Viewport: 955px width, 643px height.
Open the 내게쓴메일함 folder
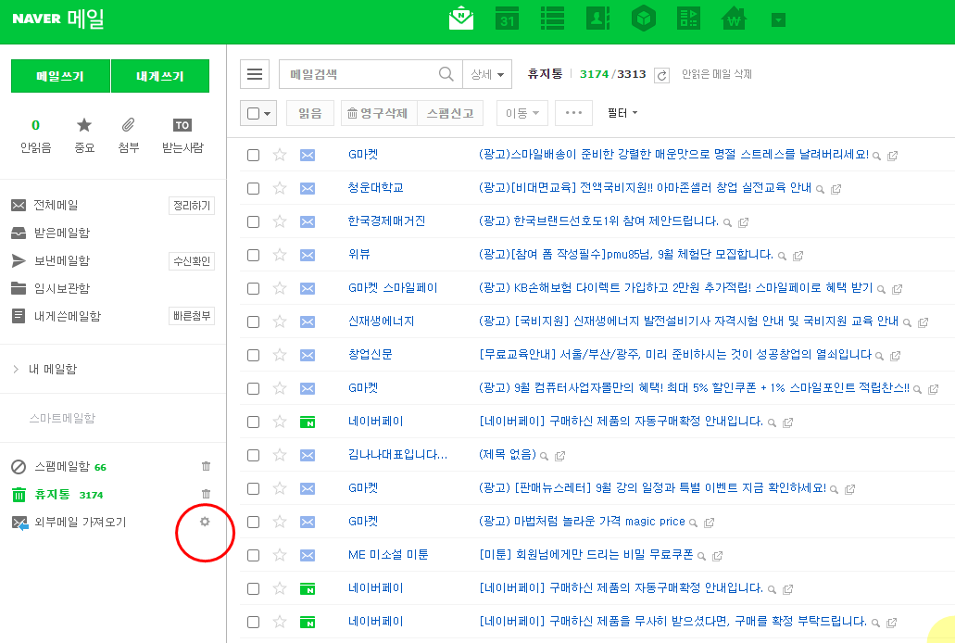point(67,316)
